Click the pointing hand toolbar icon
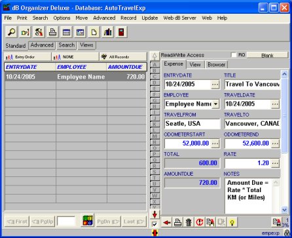Screen dimensions: 292x238 [x=25, y=32]
